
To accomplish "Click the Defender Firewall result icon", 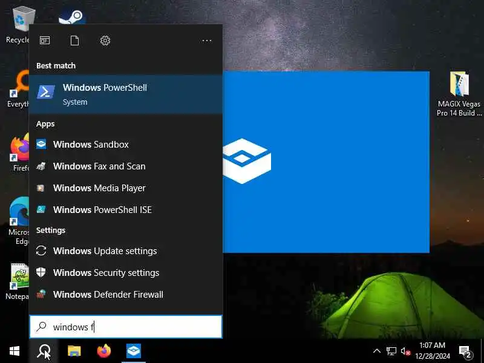I will pos(41,294).
